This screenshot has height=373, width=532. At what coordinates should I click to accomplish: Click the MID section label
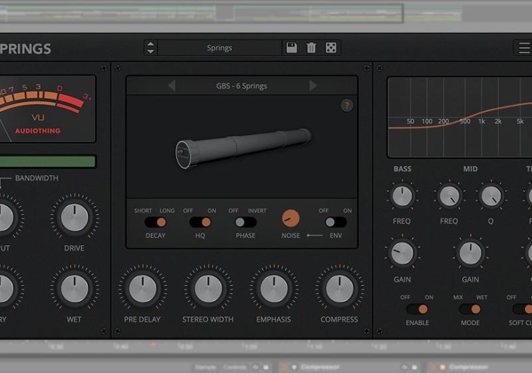[x=470, y=169]
